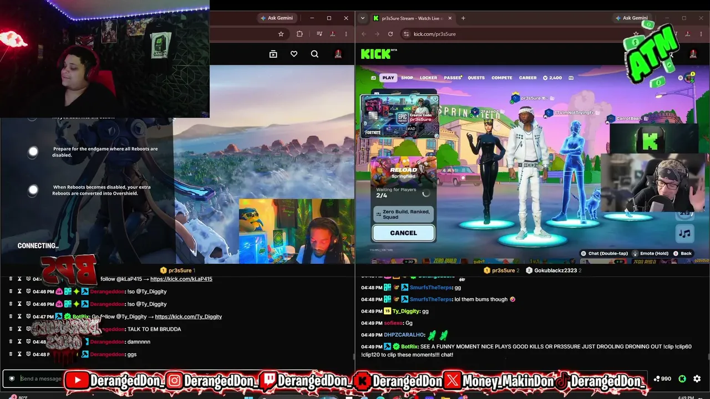Go forward in the right browser
The height and width of the screenshot is (399, 710).
tap(377, 34)
